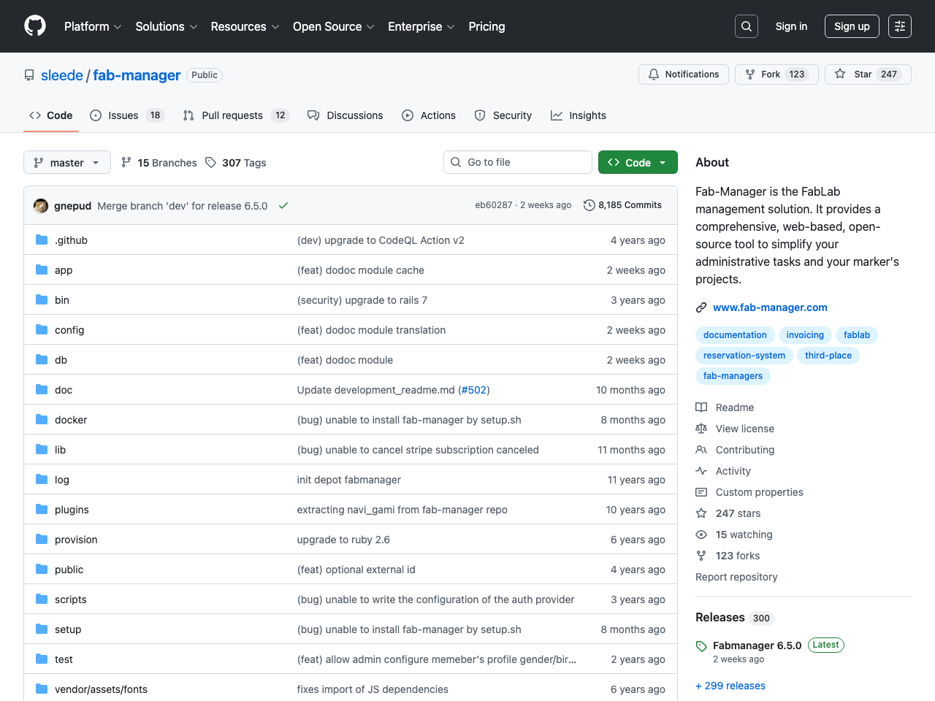Click inside the Go to file field
This screenshot has width=935, height=701.
(517, 162)
